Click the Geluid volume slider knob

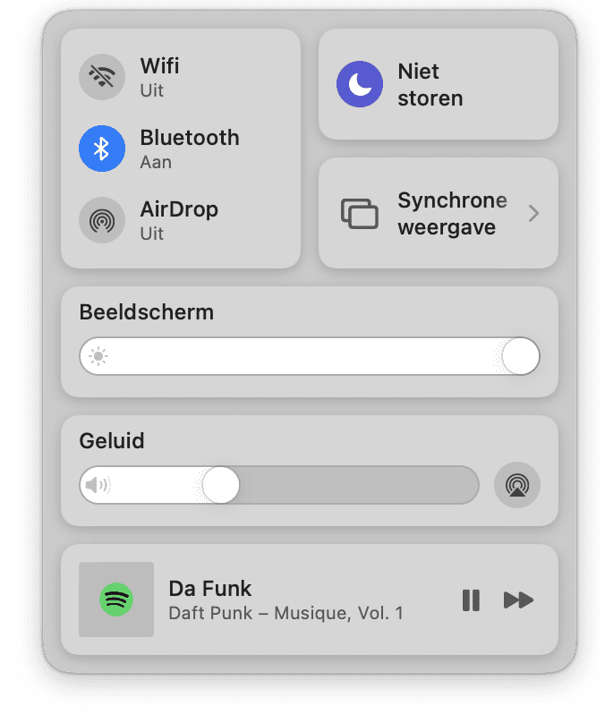[220, 485]
